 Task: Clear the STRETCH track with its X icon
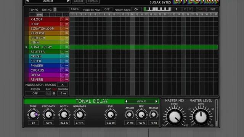point(62,38)
